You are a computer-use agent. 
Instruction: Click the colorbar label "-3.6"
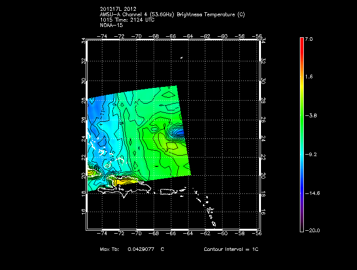[311, 115]
